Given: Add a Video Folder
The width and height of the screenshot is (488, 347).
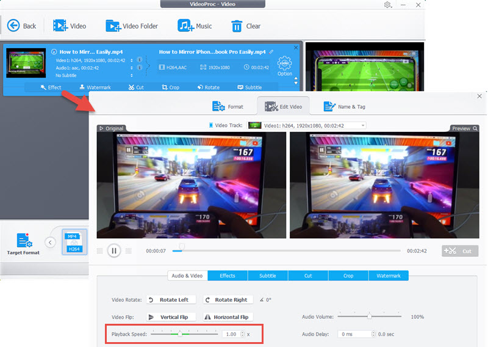Looking at the screenshot, I should pyautogui.click(x=132, y=26).
